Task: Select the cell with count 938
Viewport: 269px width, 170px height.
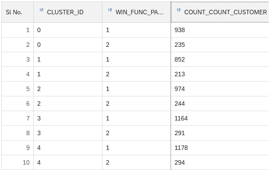Action: tap(220, 30)
